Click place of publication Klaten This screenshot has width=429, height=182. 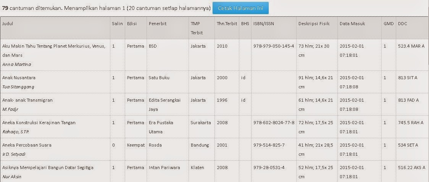(197, 168)
